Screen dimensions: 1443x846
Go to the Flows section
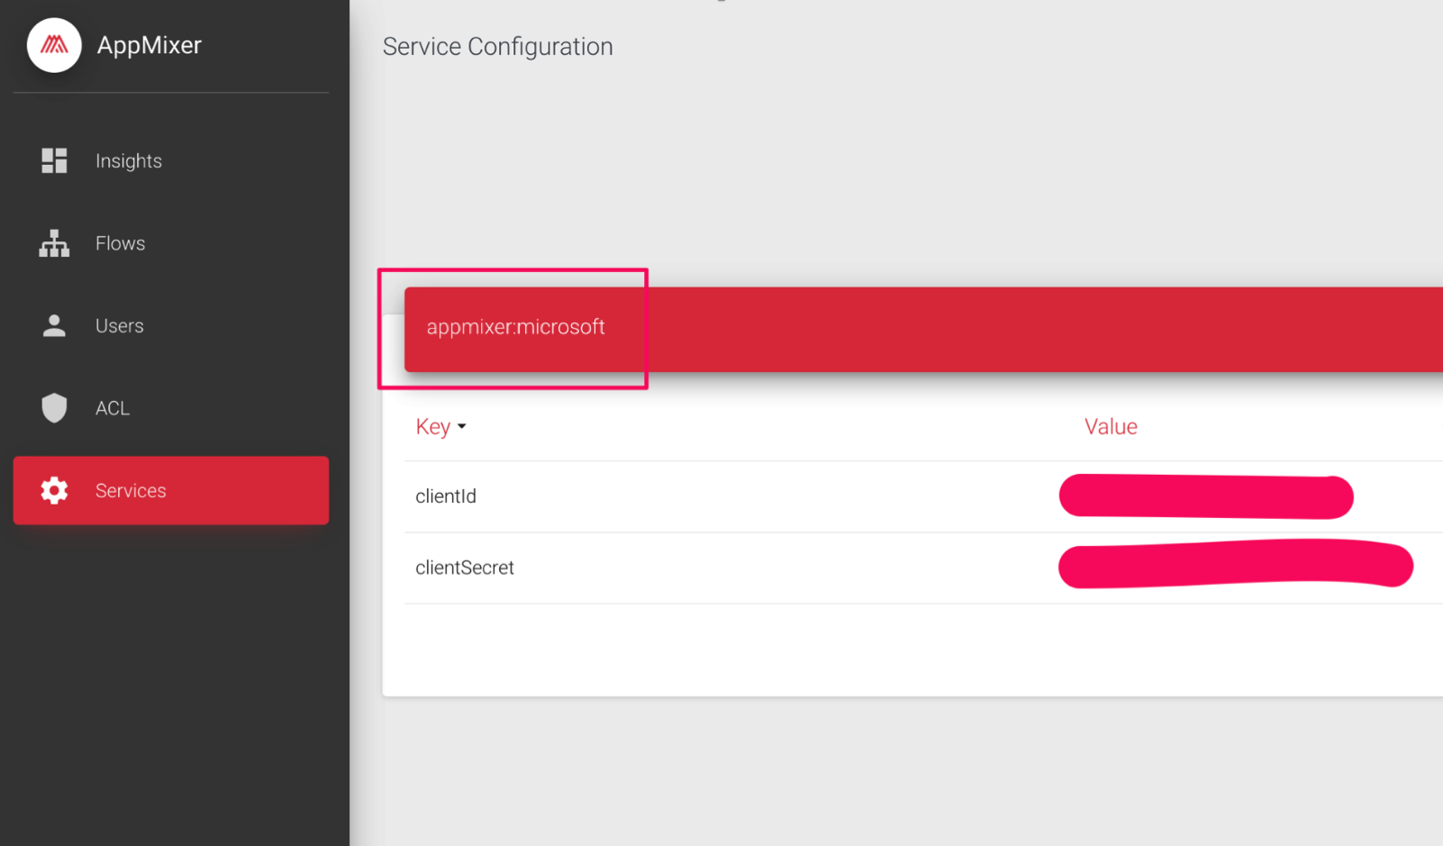pyautogui.click(x=120, y=243)
